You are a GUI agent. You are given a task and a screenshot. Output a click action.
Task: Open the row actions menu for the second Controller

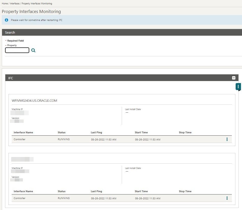point(227,198)
